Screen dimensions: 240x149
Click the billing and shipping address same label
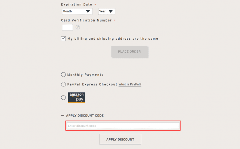[x=113, y=39]
